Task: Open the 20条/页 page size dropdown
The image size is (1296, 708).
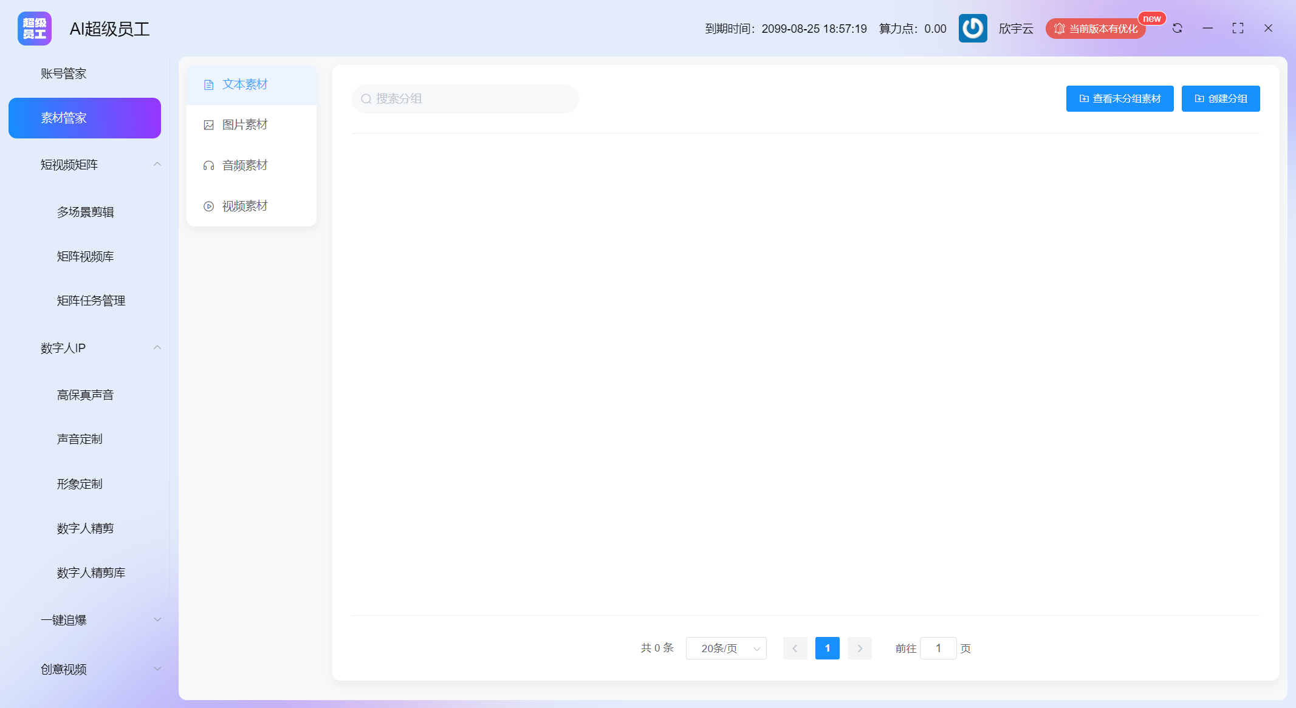Action: (x=726, y=648)
